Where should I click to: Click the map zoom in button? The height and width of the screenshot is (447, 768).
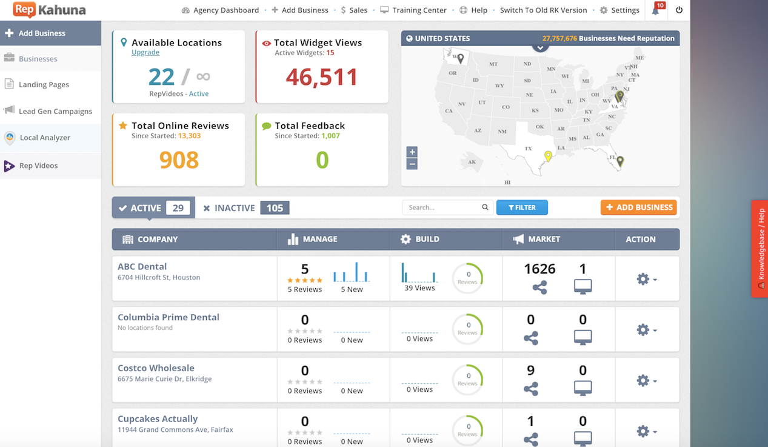pos(412,152)
